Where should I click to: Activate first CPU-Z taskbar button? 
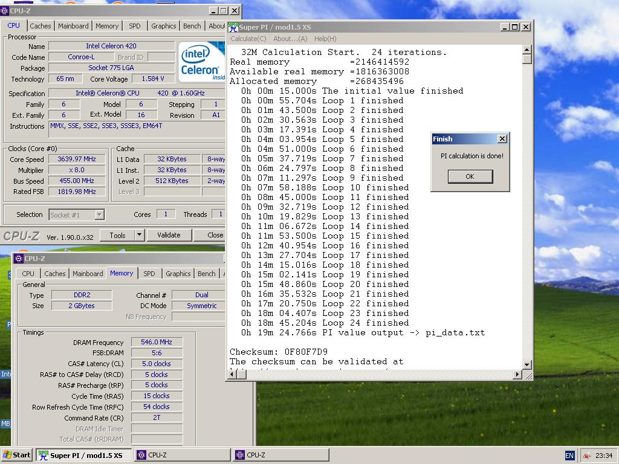pos(183,455)
